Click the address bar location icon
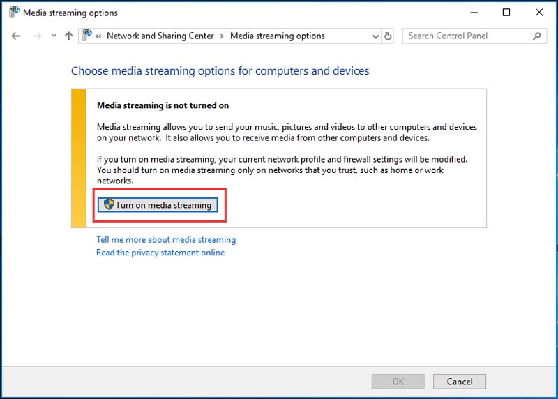This screenshot has height=399, width=558. 86,36
